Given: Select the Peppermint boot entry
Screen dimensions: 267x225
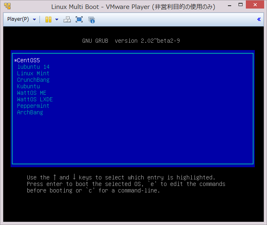Looking at the screenshot, I should click(x=33, y=106).
